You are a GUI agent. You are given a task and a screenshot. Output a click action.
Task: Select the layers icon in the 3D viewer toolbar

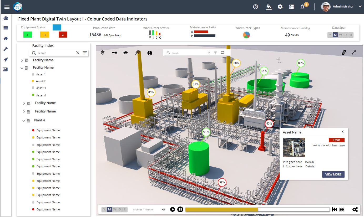coord(103,52)
